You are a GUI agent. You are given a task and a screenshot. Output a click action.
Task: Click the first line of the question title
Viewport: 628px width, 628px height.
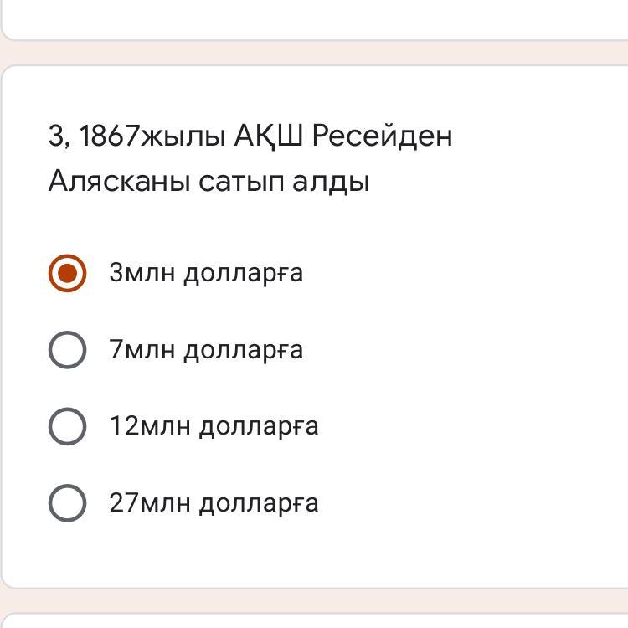pyautogui.click(x=250, y=136)
